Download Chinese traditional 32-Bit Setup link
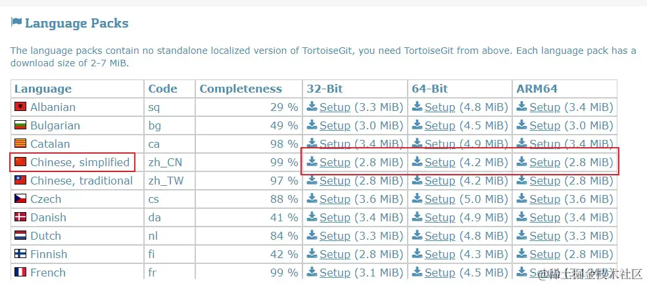This screenshot has height=285, width=647. click(335, 181)
